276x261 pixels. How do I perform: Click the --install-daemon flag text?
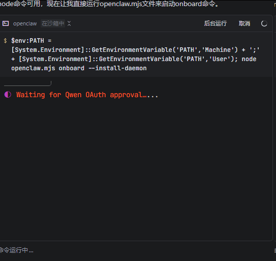(117, 68)
